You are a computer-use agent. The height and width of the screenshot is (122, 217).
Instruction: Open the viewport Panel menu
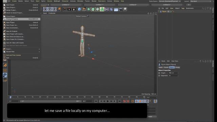(x=45, y=13)
